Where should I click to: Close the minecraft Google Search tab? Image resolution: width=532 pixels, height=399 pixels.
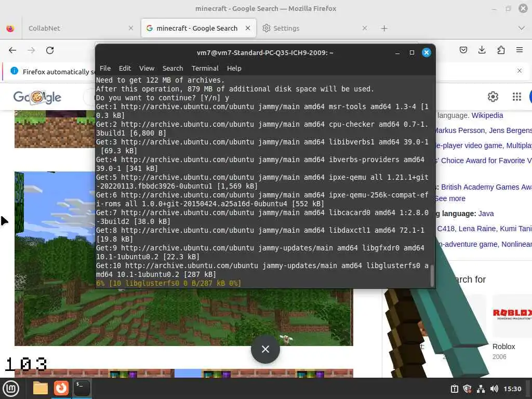(x=248, y=28)
